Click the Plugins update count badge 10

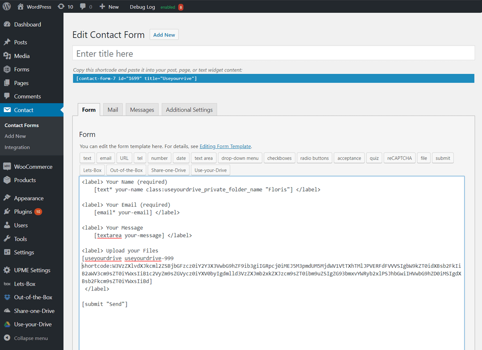tap(38, 212)
